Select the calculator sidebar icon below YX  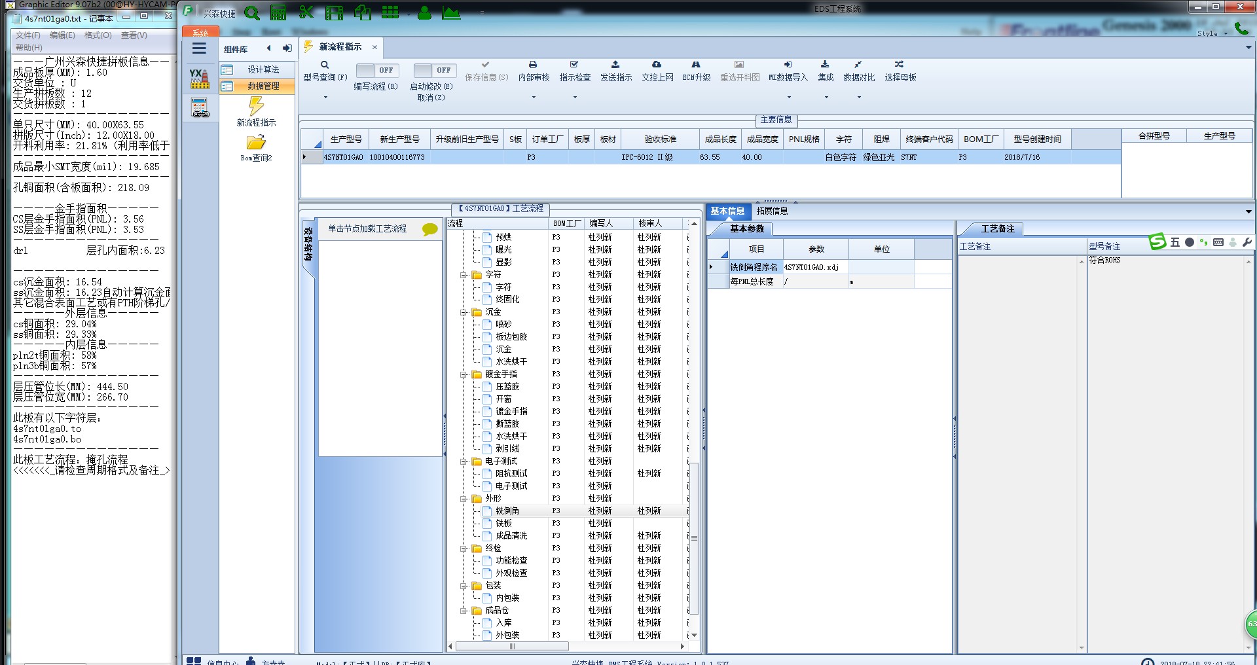[200, 108]
